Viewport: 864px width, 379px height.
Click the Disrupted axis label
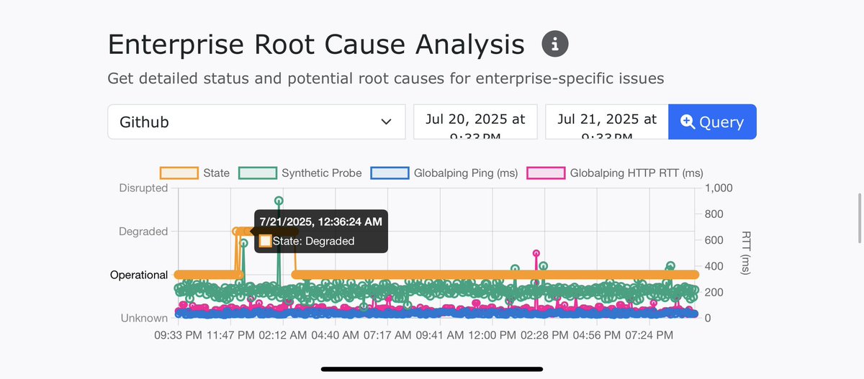[143, 188]
